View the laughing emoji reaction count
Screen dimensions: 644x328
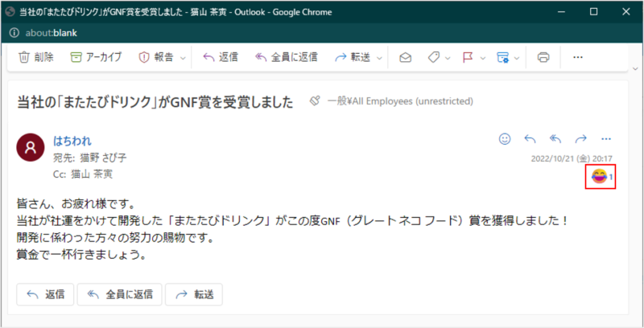coord(603,176)
